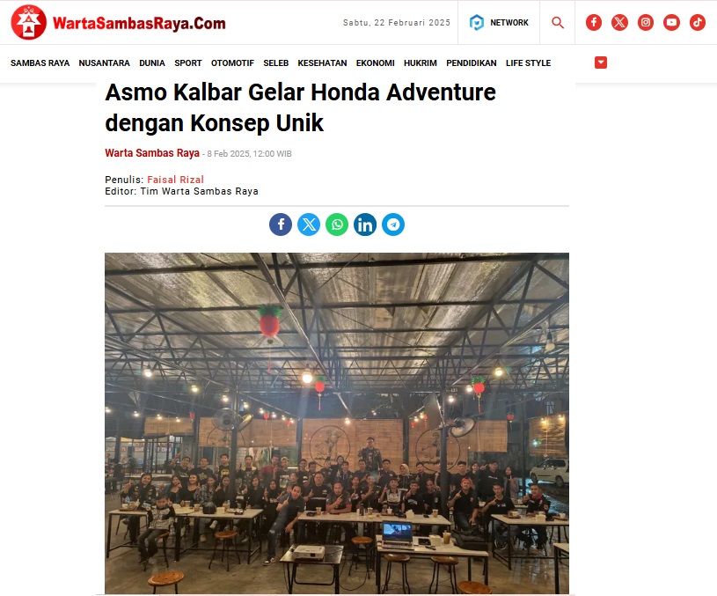Go to the OTOMOTIF section
This screenshot has width=717, height=596.
(x=232, y=63)
